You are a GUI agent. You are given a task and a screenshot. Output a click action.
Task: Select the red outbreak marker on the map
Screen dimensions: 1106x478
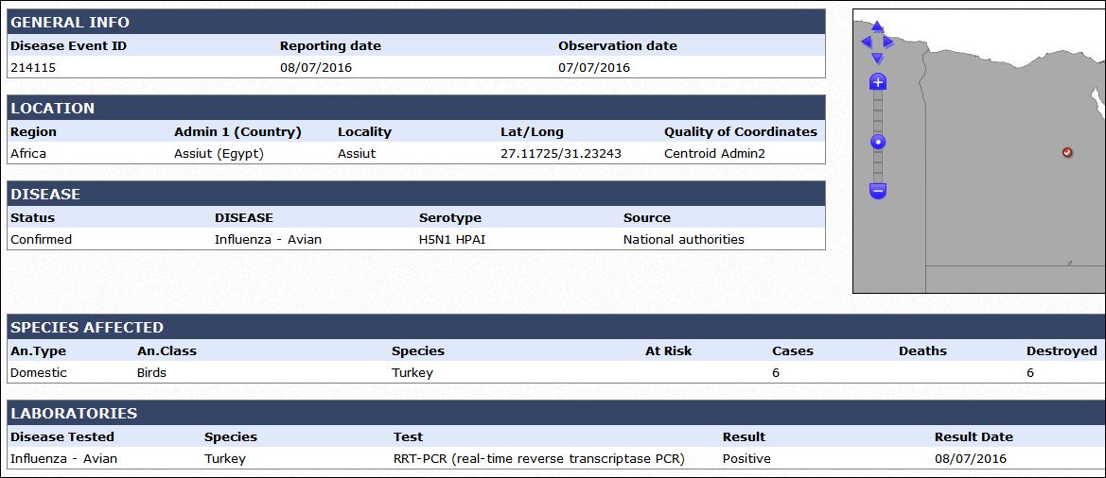(1067, 152)
